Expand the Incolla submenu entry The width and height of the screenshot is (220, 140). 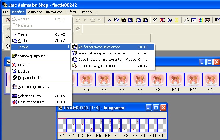pos(41,47)
